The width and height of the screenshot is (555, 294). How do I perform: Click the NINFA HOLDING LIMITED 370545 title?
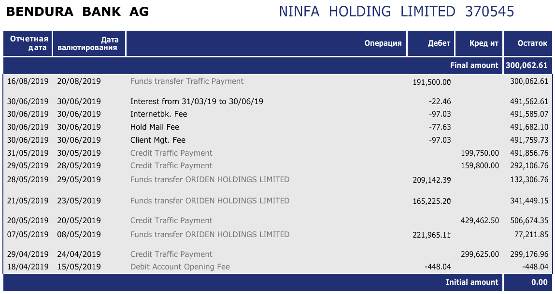397,12
